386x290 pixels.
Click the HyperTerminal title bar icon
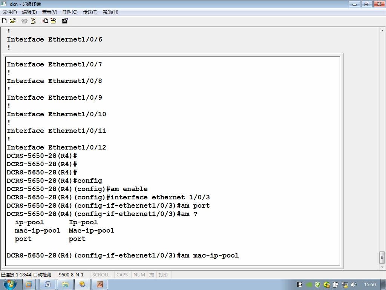[x=4, y=4]
